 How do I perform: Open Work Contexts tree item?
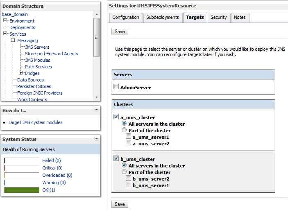(32, 99)
